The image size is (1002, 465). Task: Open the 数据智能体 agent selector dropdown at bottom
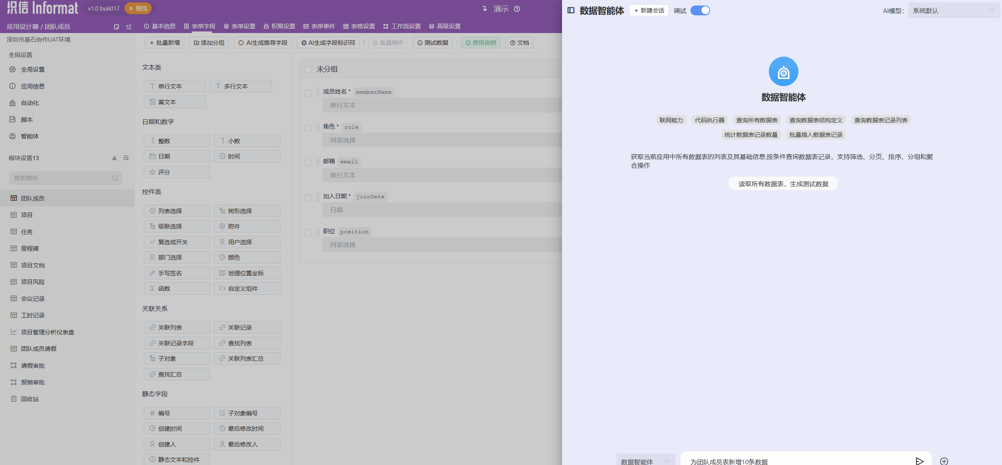point(645,461)
